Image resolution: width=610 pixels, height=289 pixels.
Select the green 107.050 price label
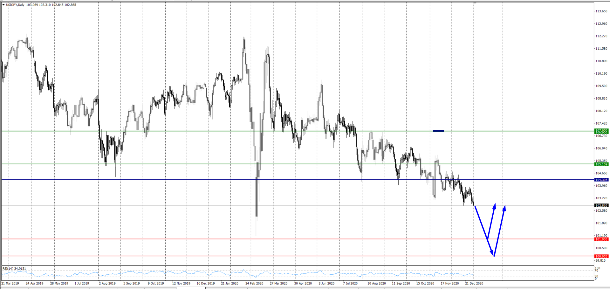601,130
